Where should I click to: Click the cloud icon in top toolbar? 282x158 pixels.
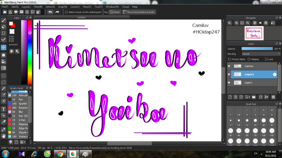[5, 12]
